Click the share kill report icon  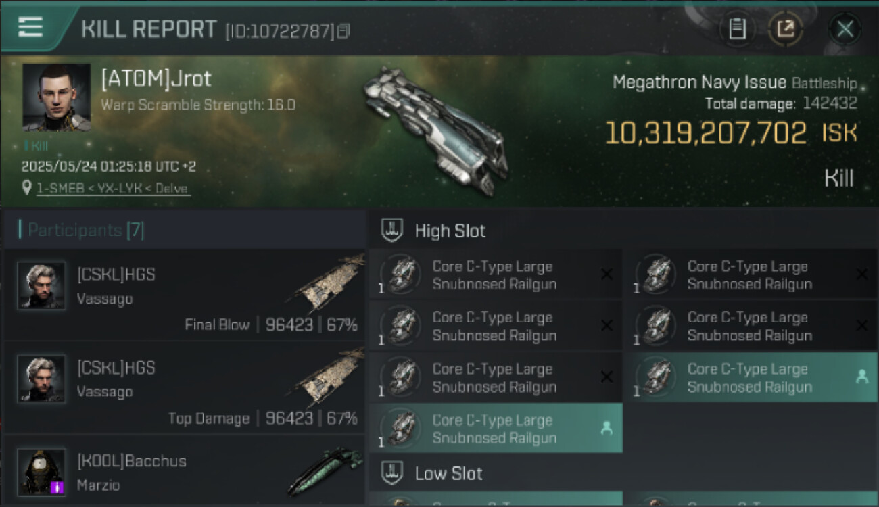[785, 28]
